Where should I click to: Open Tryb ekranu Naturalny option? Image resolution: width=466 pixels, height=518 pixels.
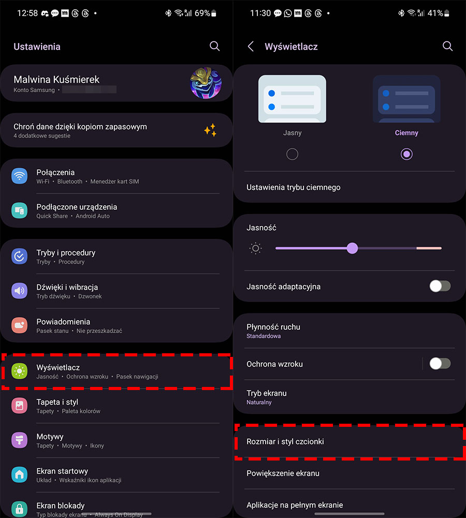349,397
